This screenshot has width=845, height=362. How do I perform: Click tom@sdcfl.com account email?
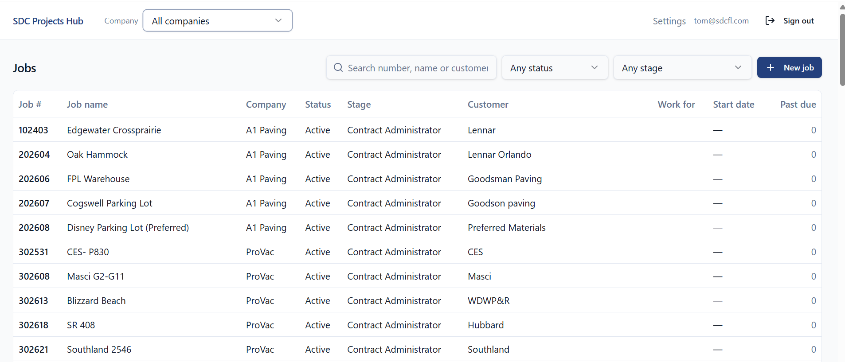click(721, 20)
